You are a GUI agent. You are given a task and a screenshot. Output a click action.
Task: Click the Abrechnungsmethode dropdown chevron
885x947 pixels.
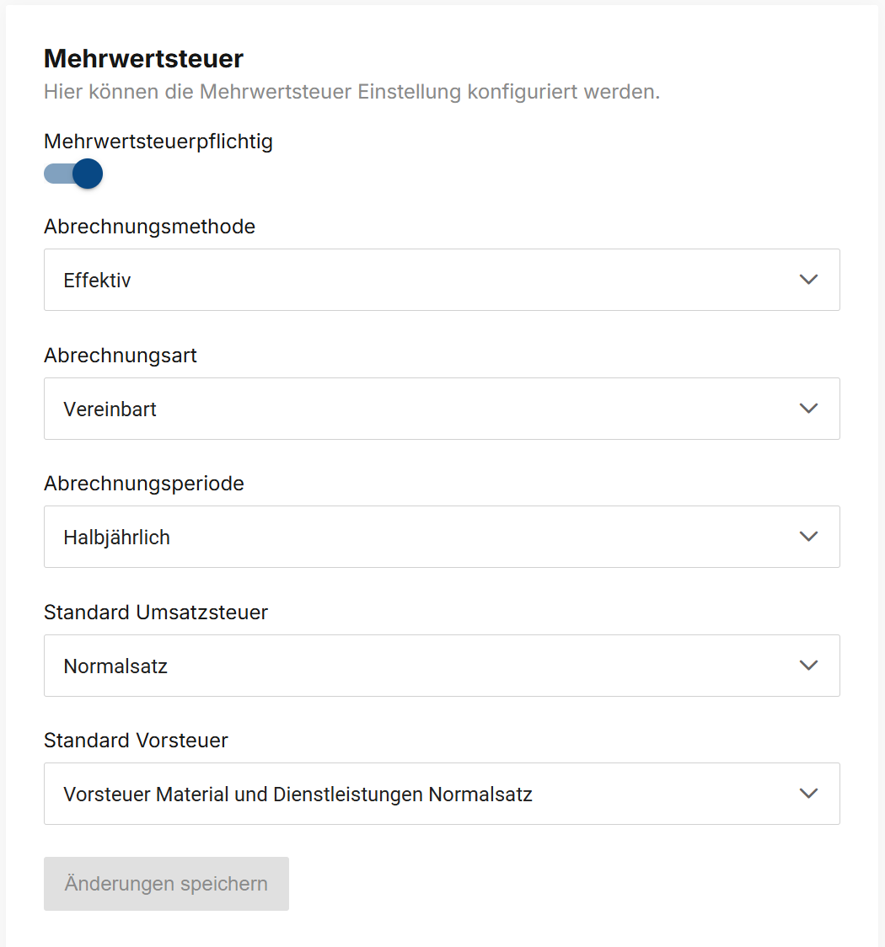tap(808, 279)
